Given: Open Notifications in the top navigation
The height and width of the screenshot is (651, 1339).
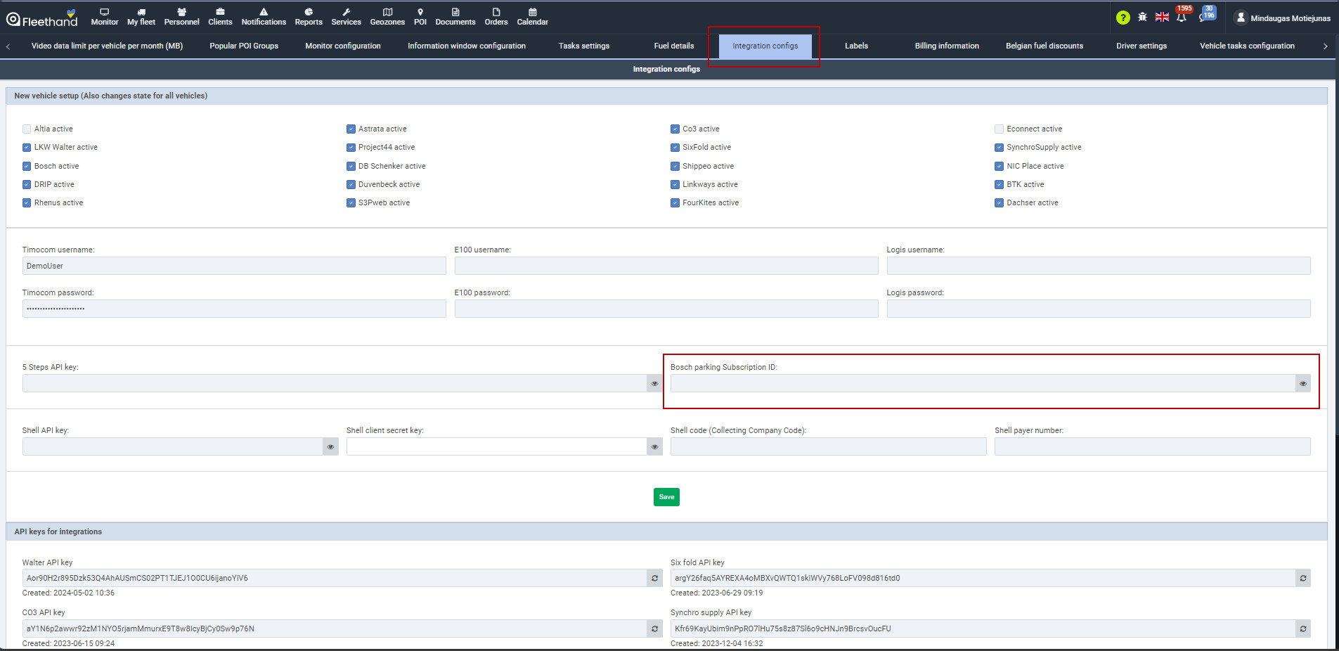Looking at the screenshot, I should point(264,17).
